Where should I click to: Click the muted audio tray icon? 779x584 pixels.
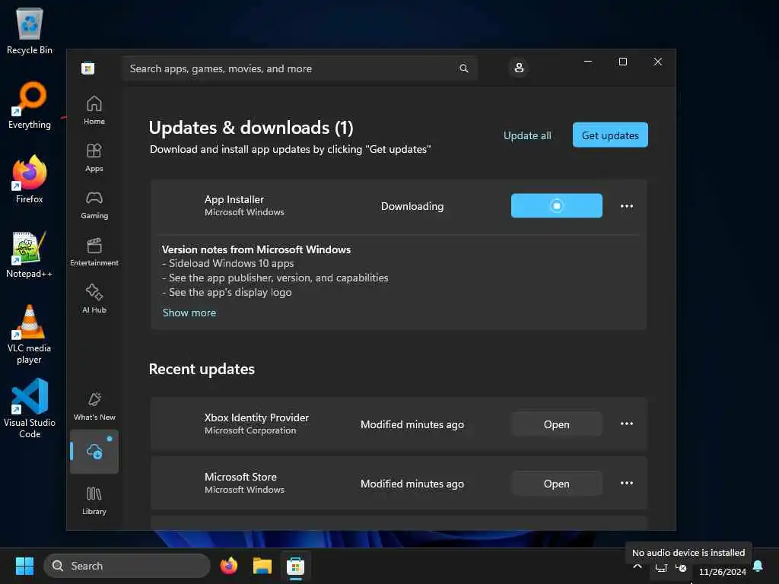tap(681, 567)
